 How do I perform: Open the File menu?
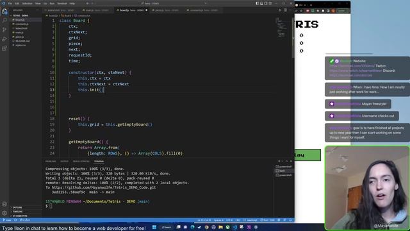click(x=10, y=3)
